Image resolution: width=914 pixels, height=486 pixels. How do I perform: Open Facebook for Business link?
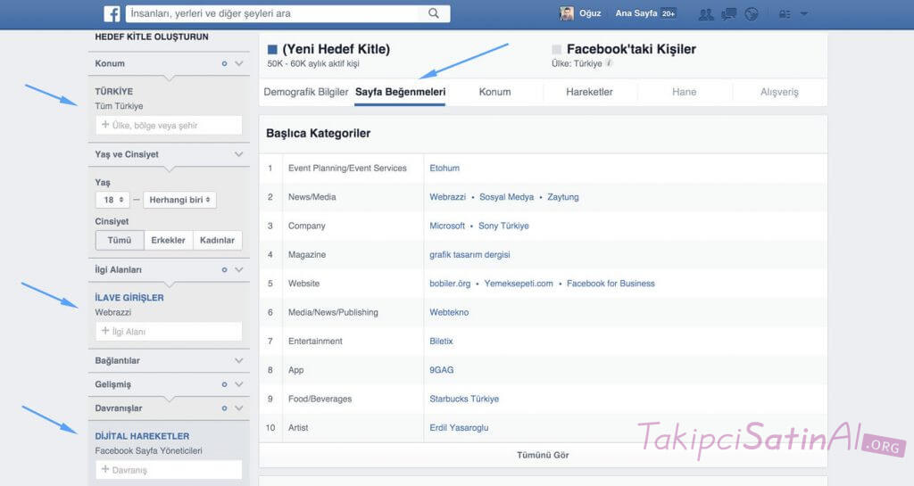(x=611, y=284)
